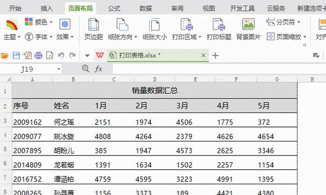Click the 页边距 margins icon
The width and height of the screenshot is (326, 195).
pos(94,25)
